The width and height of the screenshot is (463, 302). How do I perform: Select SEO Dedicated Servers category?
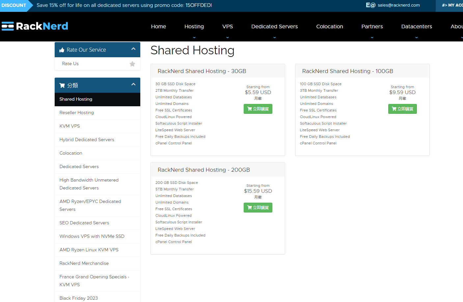click(97, 223)
